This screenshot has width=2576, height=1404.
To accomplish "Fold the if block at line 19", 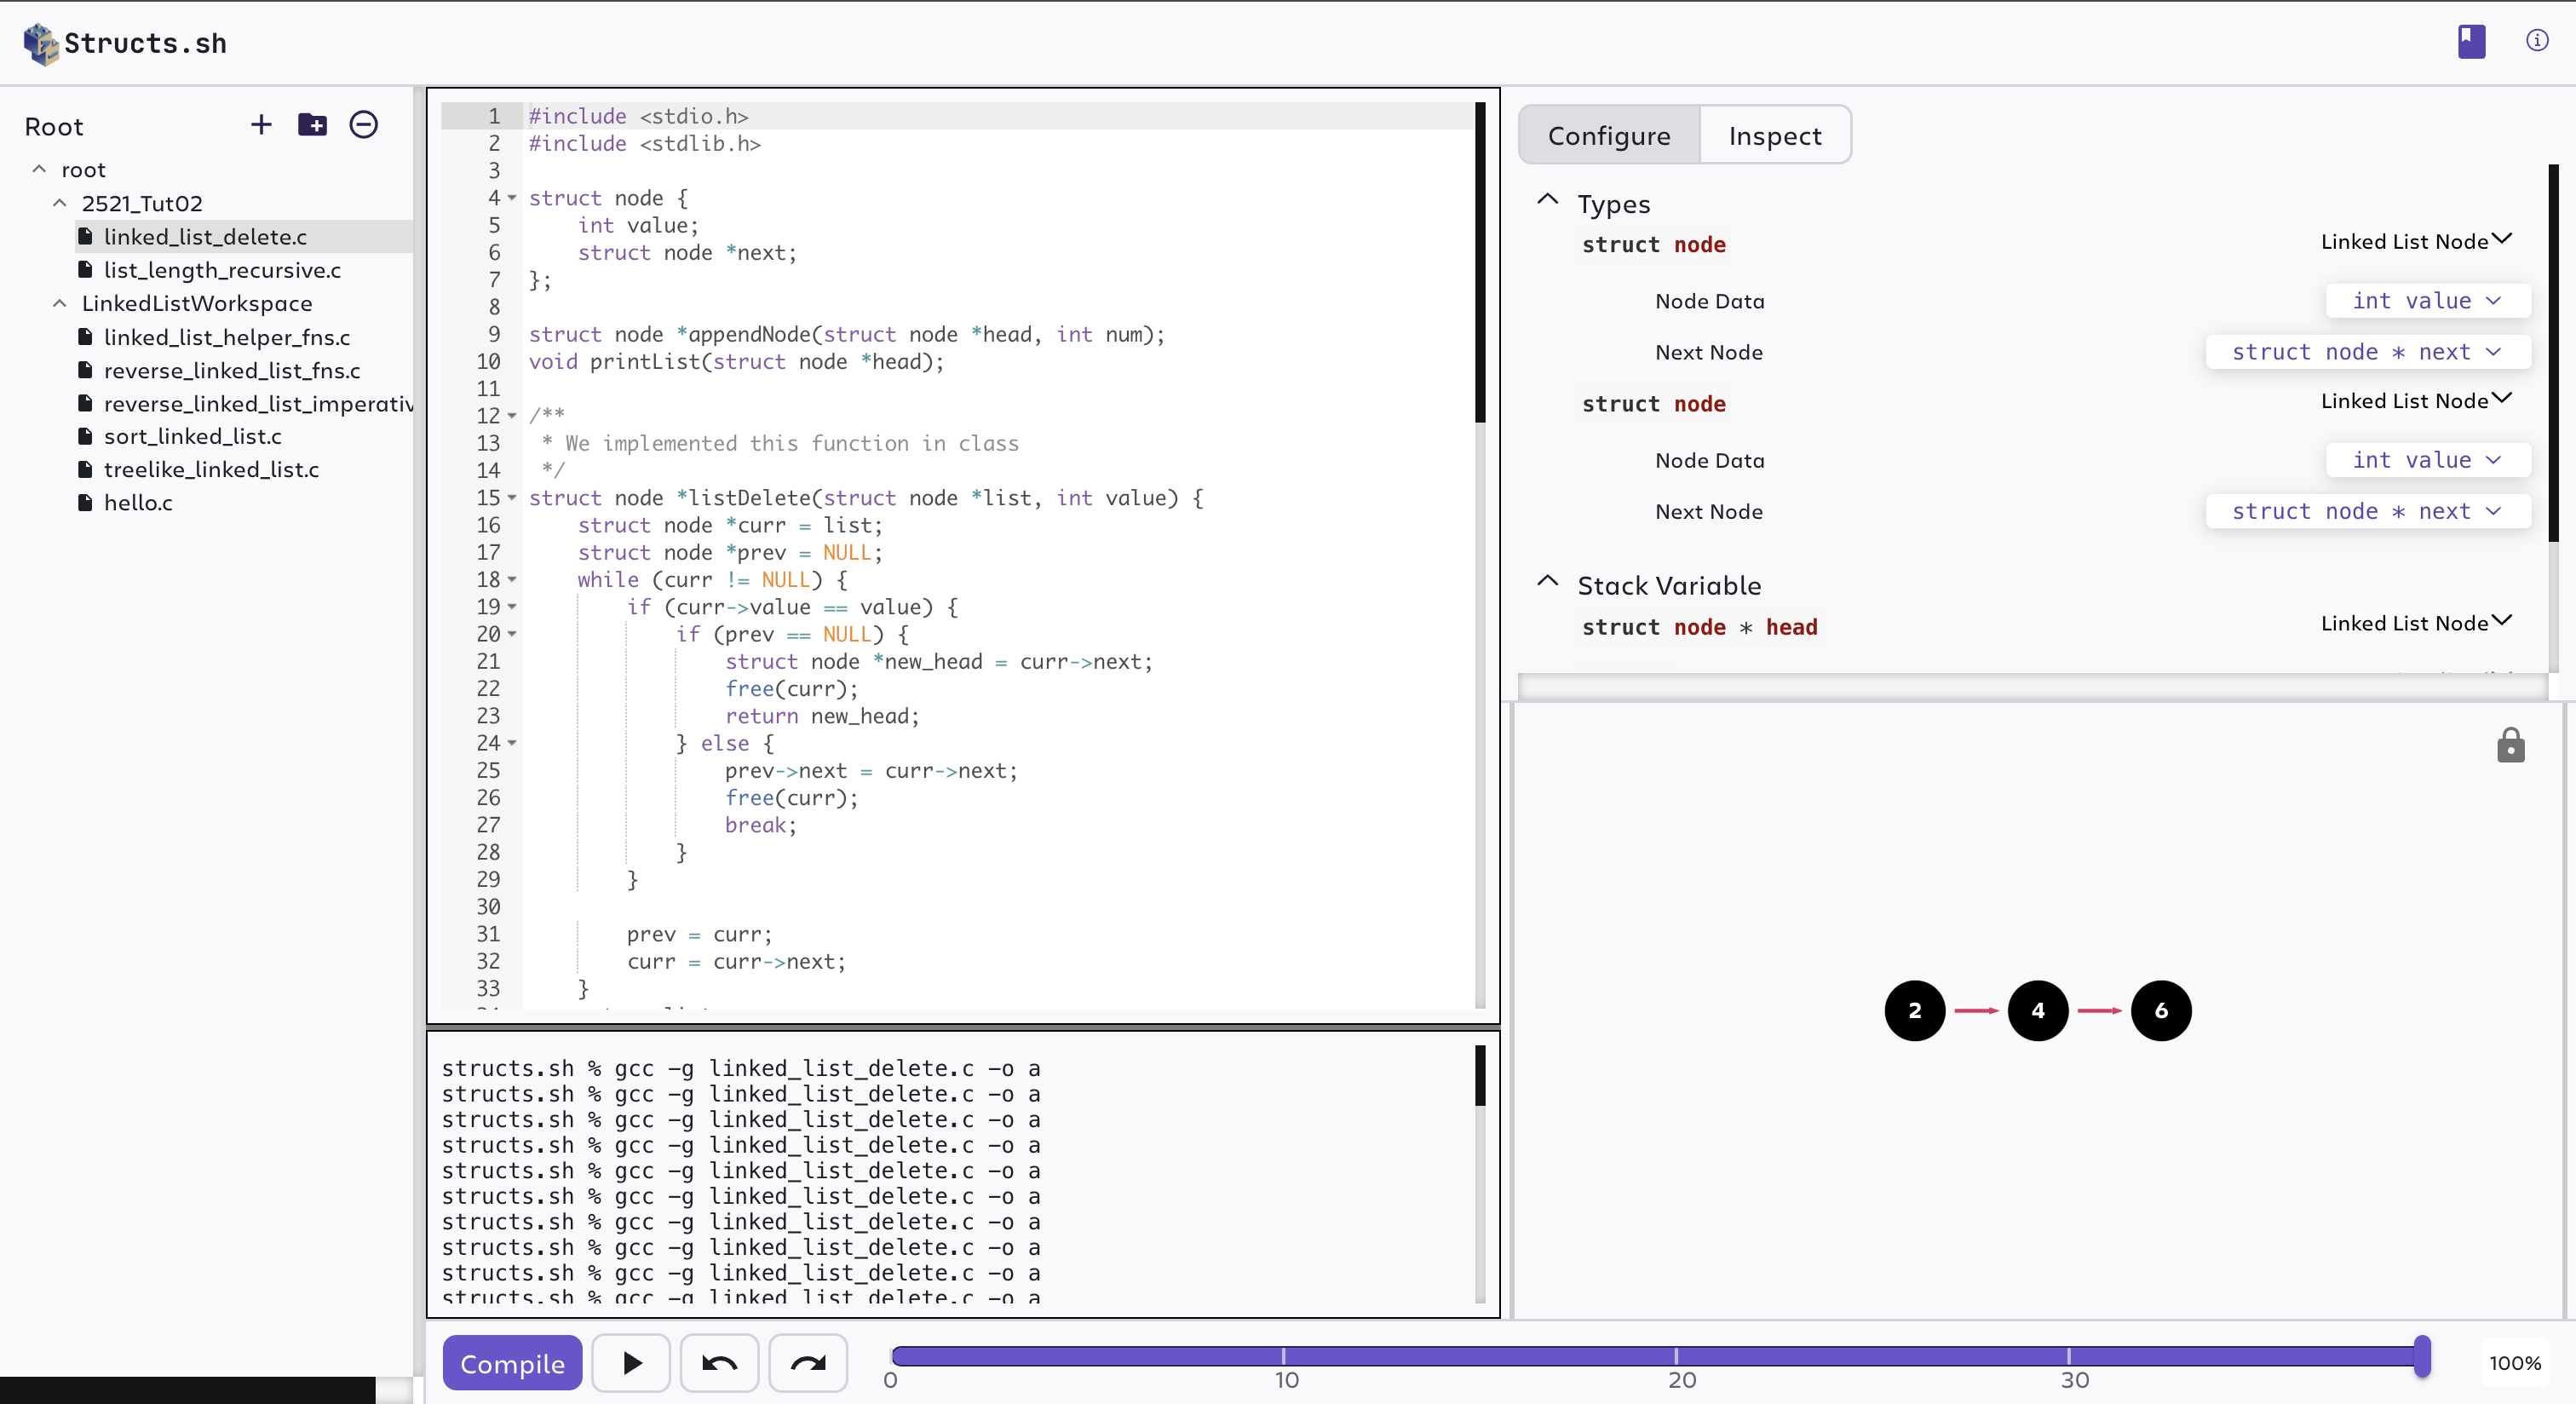I will [512, 606].
